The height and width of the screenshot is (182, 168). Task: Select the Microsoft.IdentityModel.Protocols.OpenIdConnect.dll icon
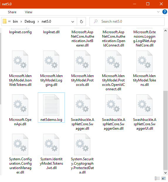[113, 61]
